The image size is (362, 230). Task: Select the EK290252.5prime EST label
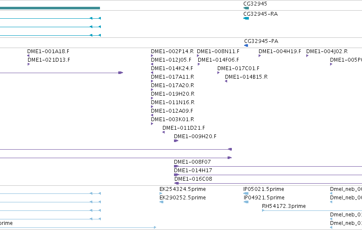click(x=182, y=198)
